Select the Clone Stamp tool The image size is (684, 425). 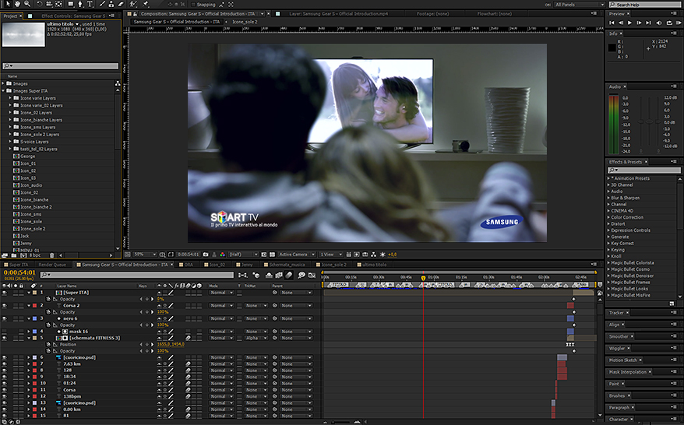[x=111, y=4]
